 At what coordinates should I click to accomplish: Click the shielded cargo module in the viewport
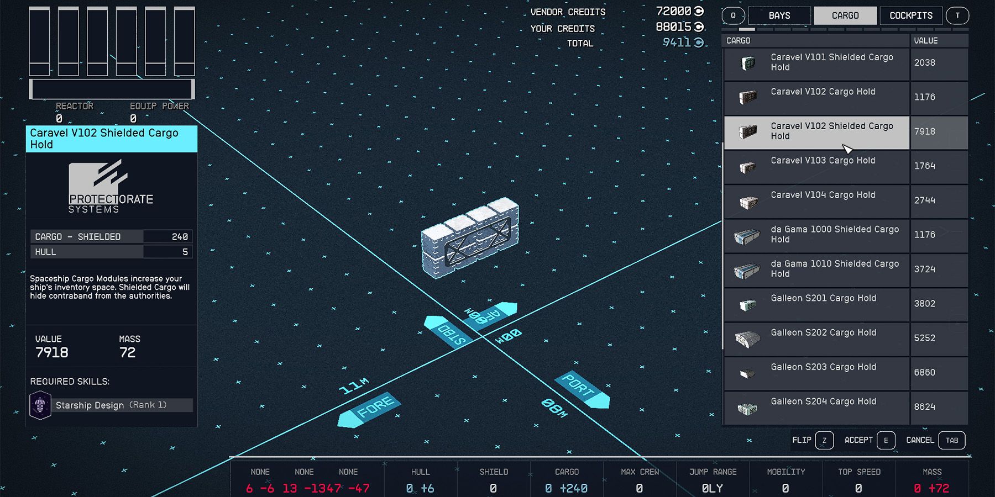470,237
